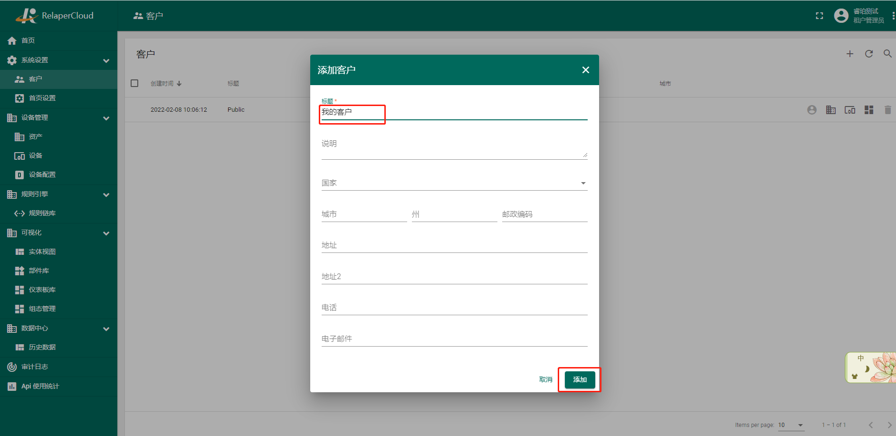Click the Public customer row title
This screenshot has height=436, width=896.
(x=236, y=110)
